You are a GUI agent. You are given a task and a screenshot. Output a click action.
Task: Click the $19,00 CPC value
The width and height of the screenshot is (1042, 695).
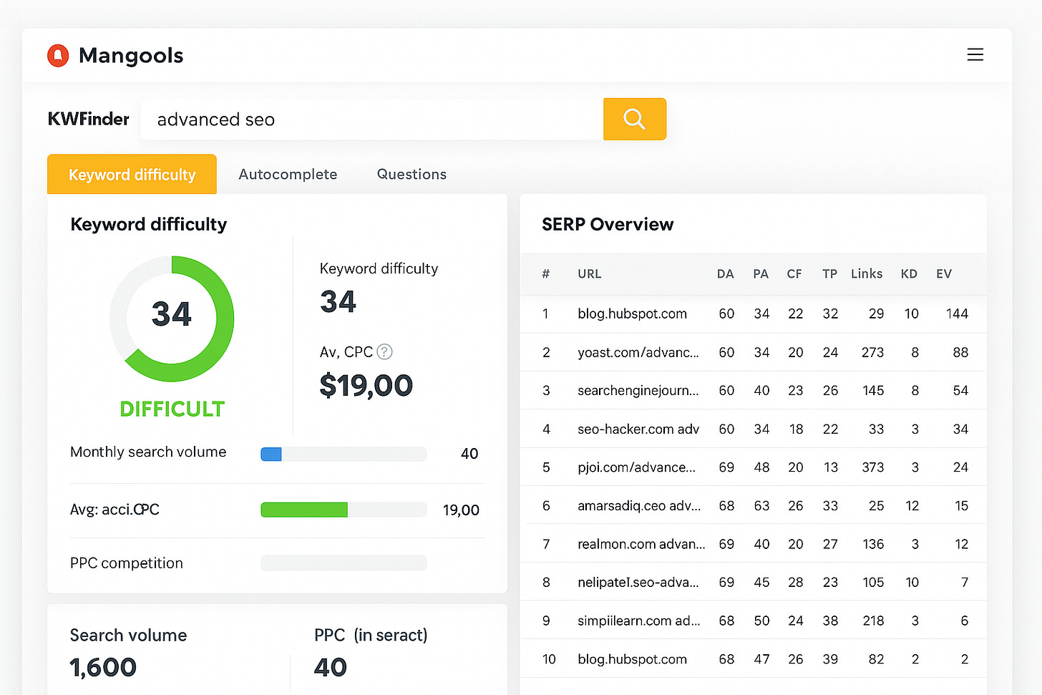click(366, 386)
